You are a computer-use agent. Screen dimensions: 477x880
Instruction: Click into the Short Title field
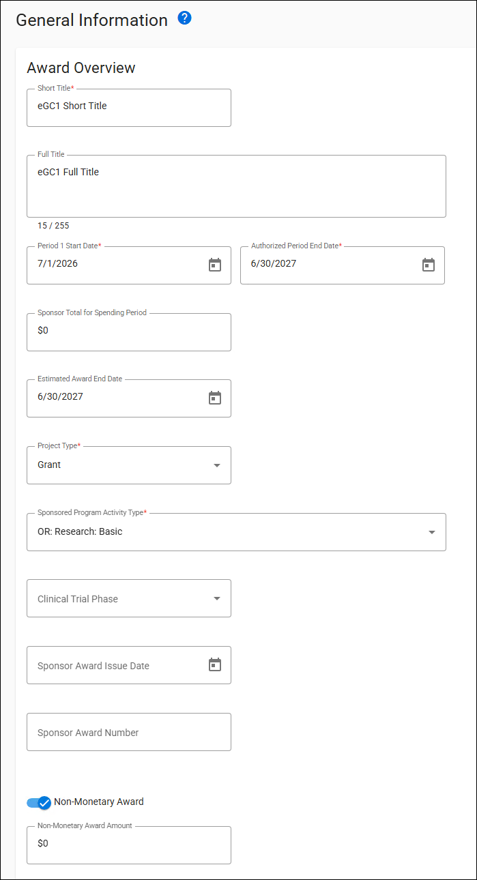pyautogui.click(x=128, y=107)
